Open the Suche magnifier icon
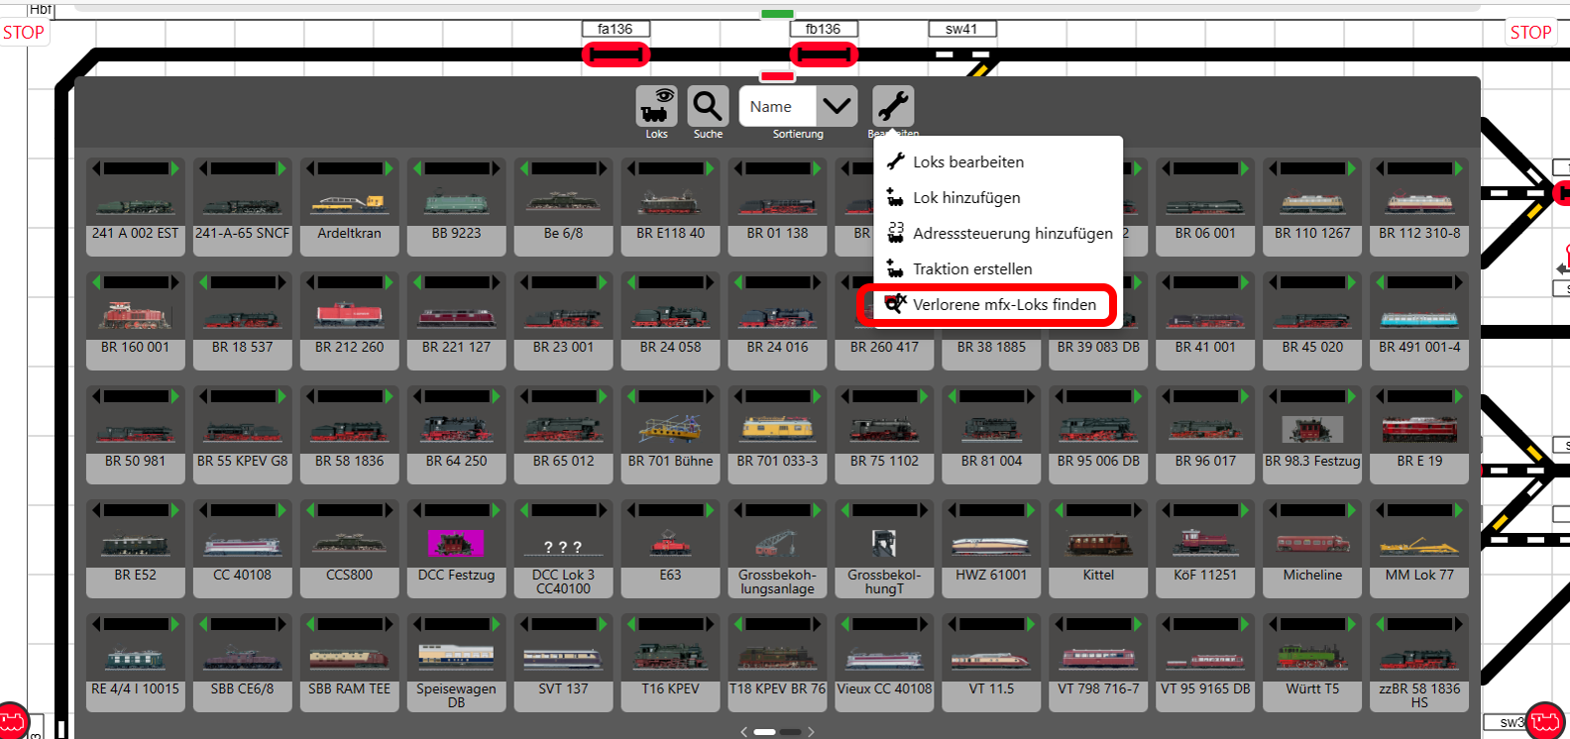The image size is (1570, 739). pyautogui.click(x=708, y=105)
